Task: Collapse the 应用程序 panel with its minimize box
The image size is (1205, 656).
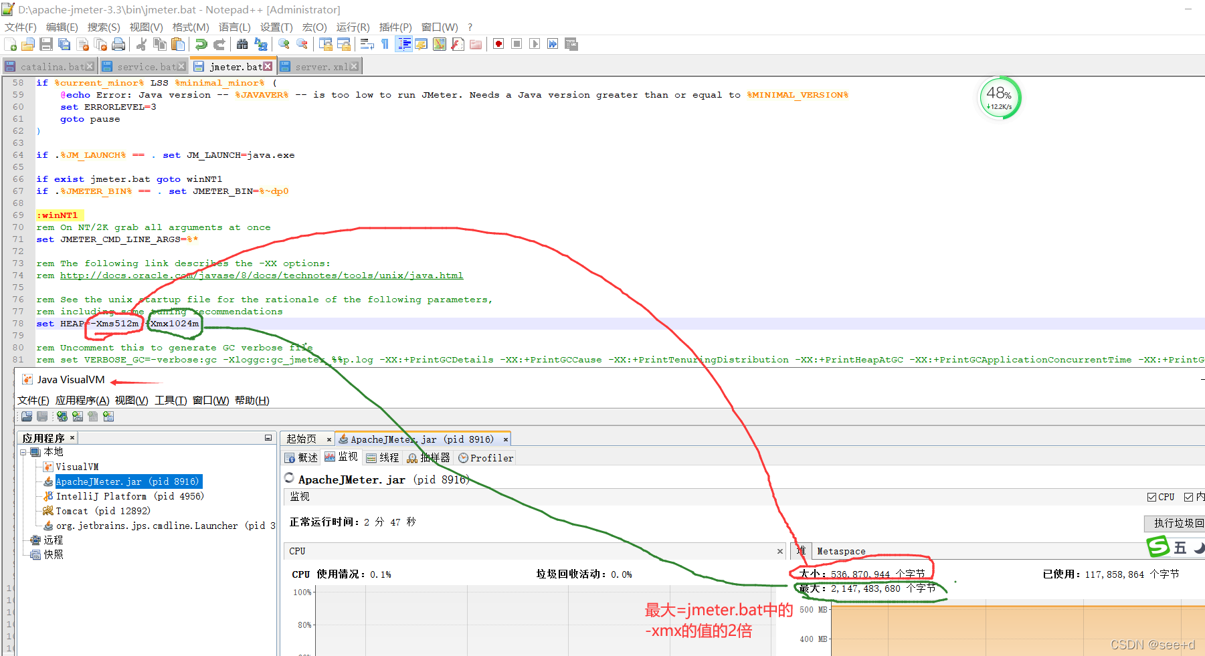Action: [x=268, y=437]
